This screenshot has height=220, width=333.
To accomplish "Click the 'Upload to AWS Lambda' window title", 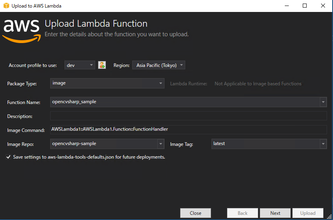I will pyautogui.click(x=37, y=6).
